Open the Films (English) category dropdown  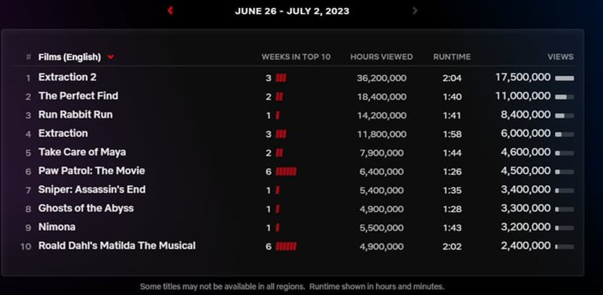(110, 57)
